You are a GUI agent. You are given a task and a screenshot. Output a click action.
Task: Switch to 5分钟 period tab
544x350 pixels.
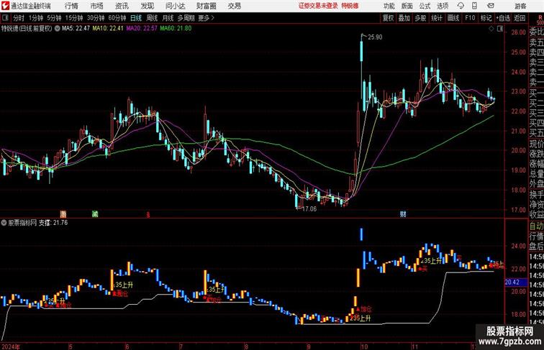tap(54, 18)
